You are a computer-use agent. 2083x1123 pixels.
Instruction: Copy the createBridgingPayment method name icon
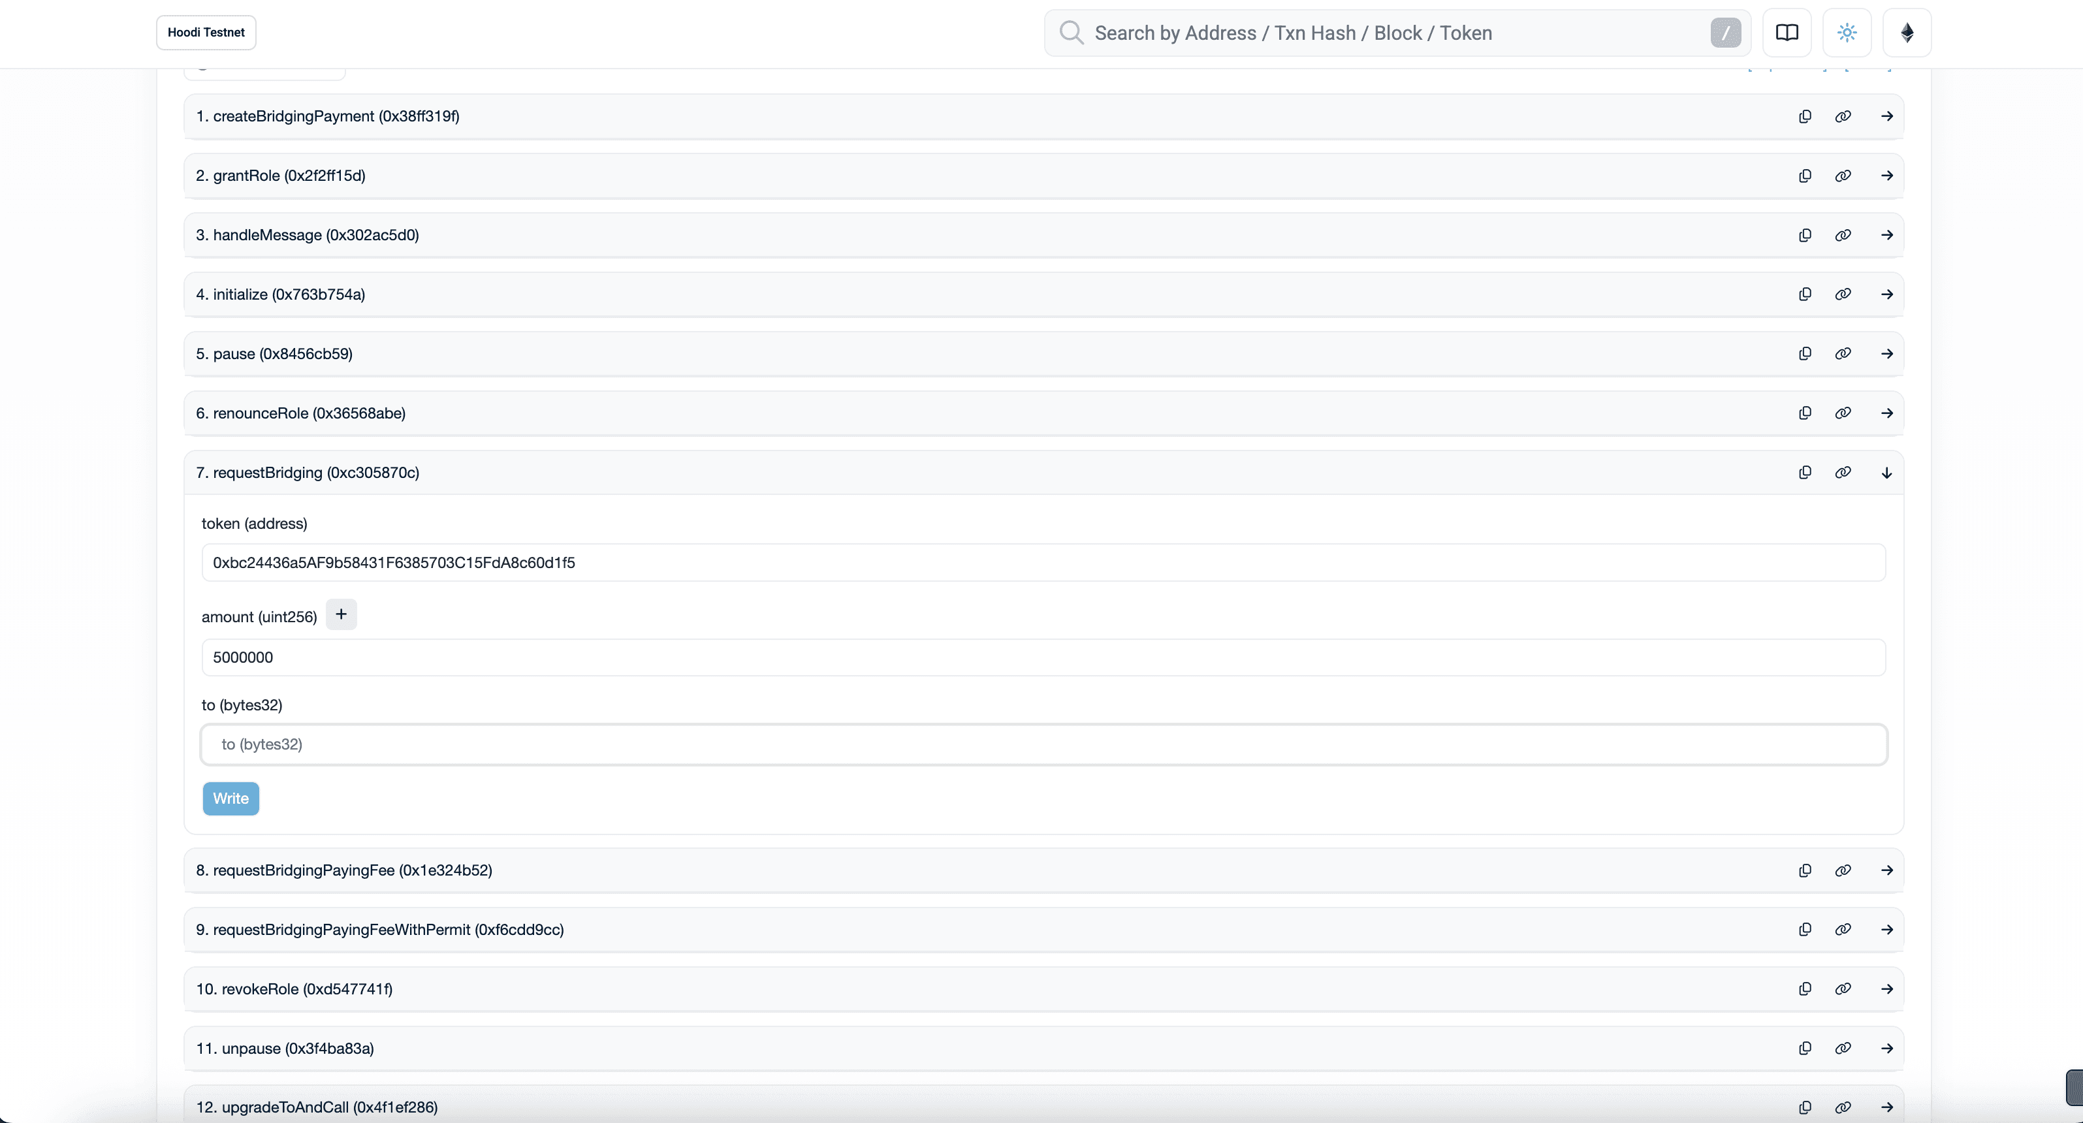[x=1804, y=116]
